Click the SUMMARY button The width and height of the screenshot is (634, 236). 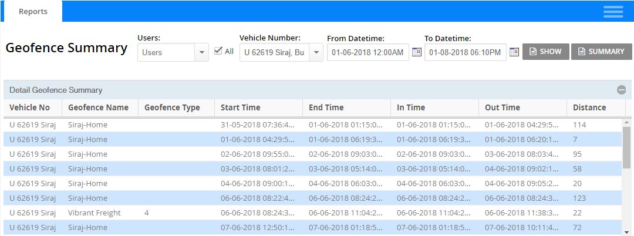(x=601, y=52)
